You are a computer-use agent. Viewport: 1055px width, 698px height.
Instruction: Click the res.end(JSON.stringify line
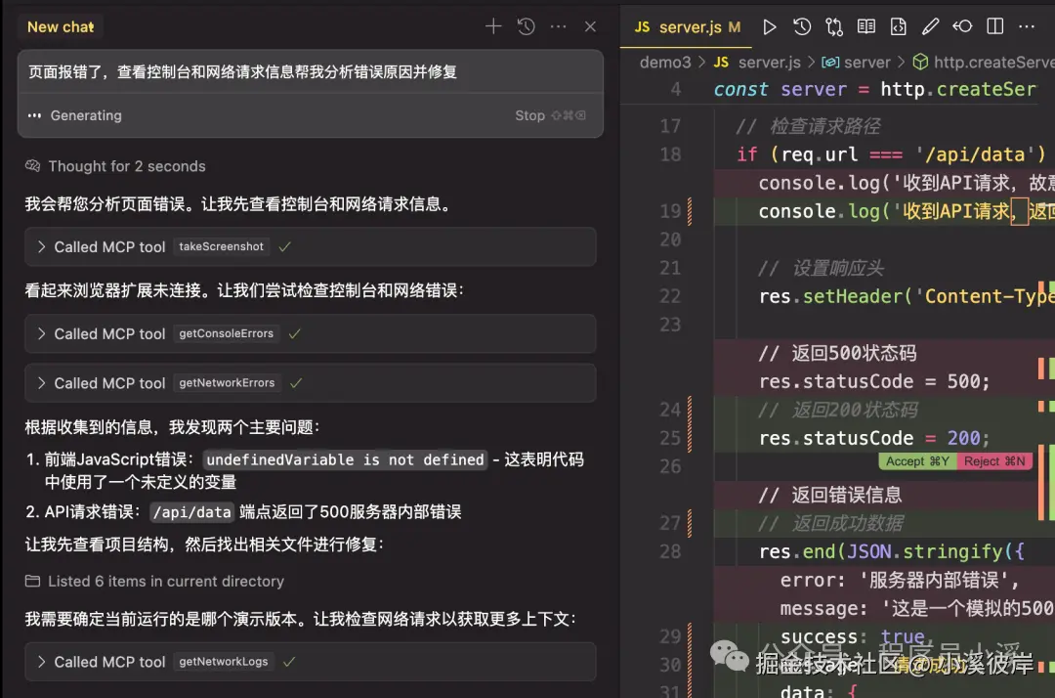point(891,552)
